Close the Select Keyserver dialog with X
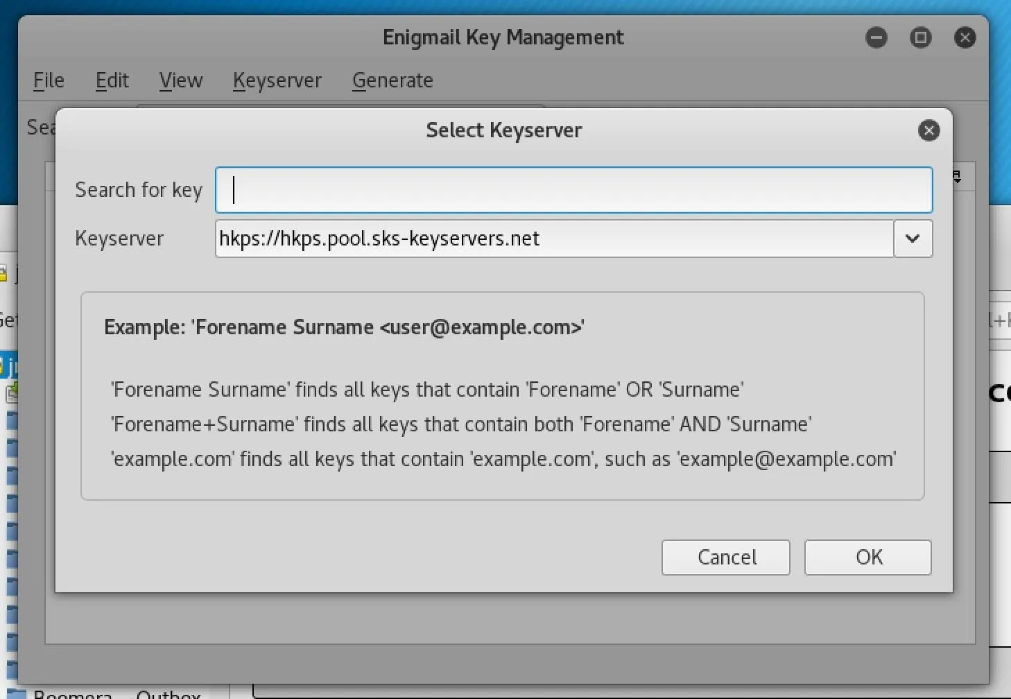Screen dimensions: 1011x699 pos(928,130)
